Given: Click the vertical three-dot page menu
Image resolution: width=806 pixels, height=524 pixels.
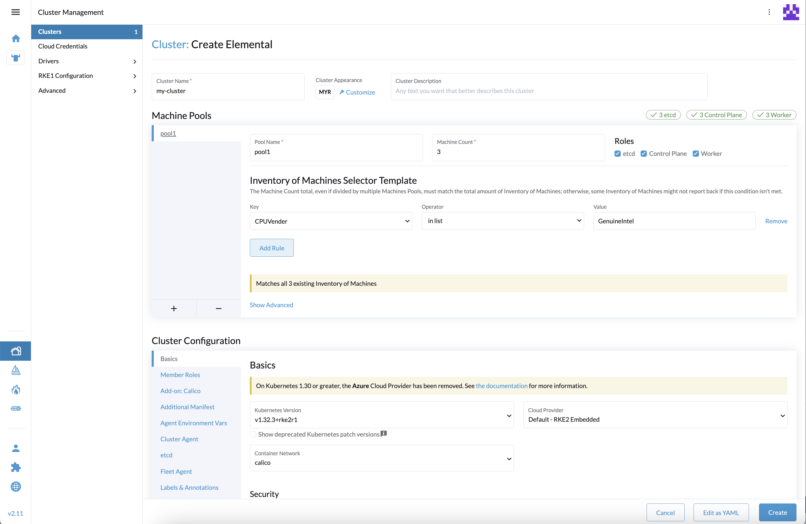Looking at the screenshot, I should tap(769, 12).
